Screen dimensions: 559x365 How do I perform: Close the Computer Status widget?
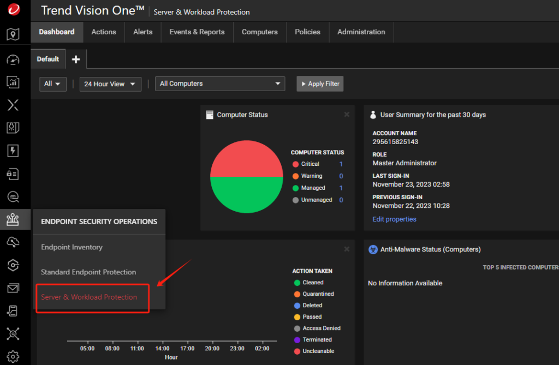(347, 115)
